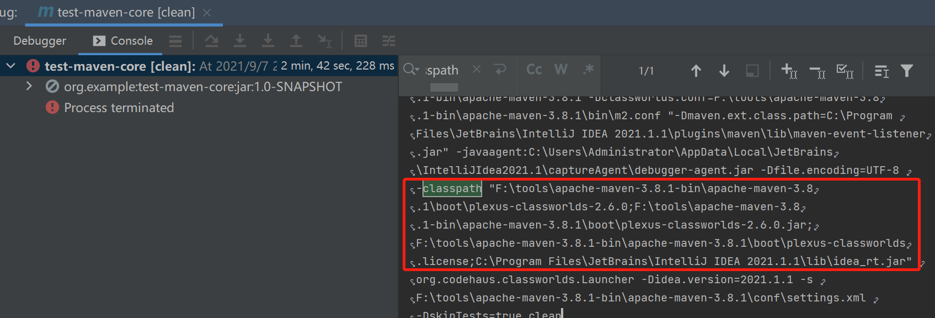Select org.example:test-maven-core:jar:1.0-SNAPSHOT in the tree

(203, 87)
